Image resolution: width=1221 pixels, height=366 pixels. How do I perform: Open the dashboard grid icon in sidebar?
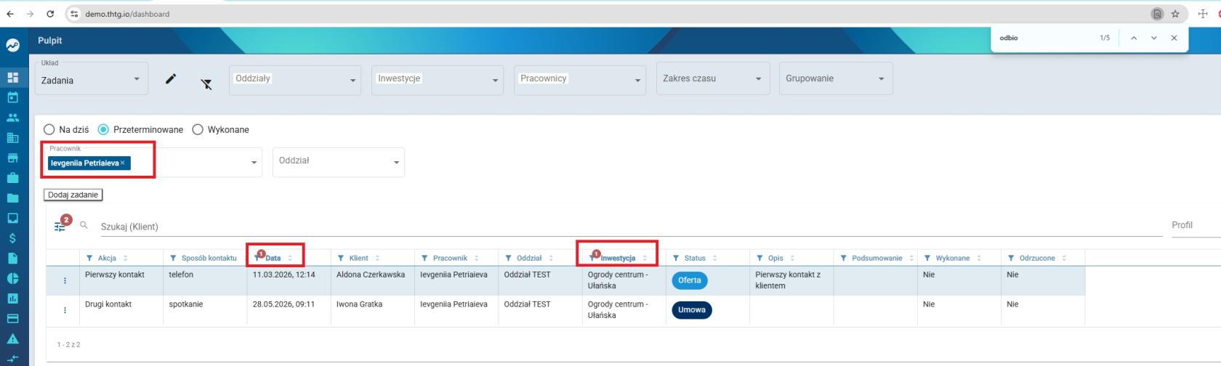(x=12, y=77)
